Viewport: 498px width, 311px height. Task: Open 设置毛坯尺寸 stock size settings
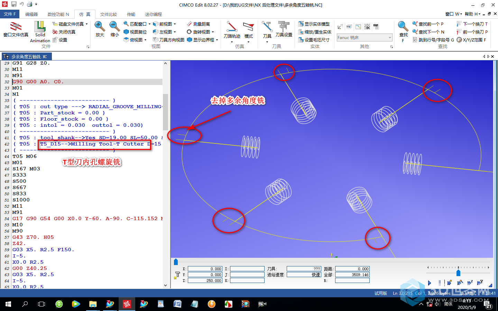[314, 40]
